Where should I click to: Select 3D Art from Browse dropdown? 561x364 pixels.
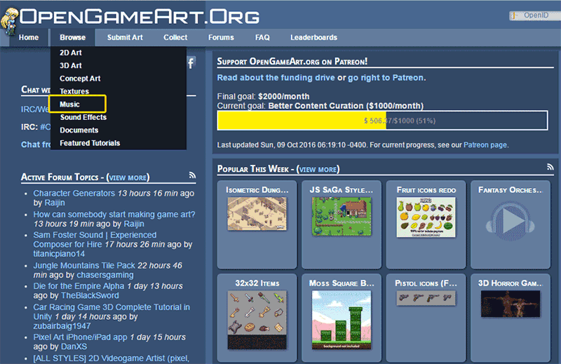(x=71, y=65)
